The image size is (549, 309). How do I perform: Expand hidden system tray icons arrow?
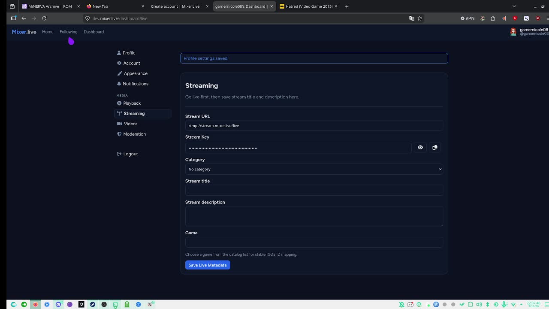(521, 305)
